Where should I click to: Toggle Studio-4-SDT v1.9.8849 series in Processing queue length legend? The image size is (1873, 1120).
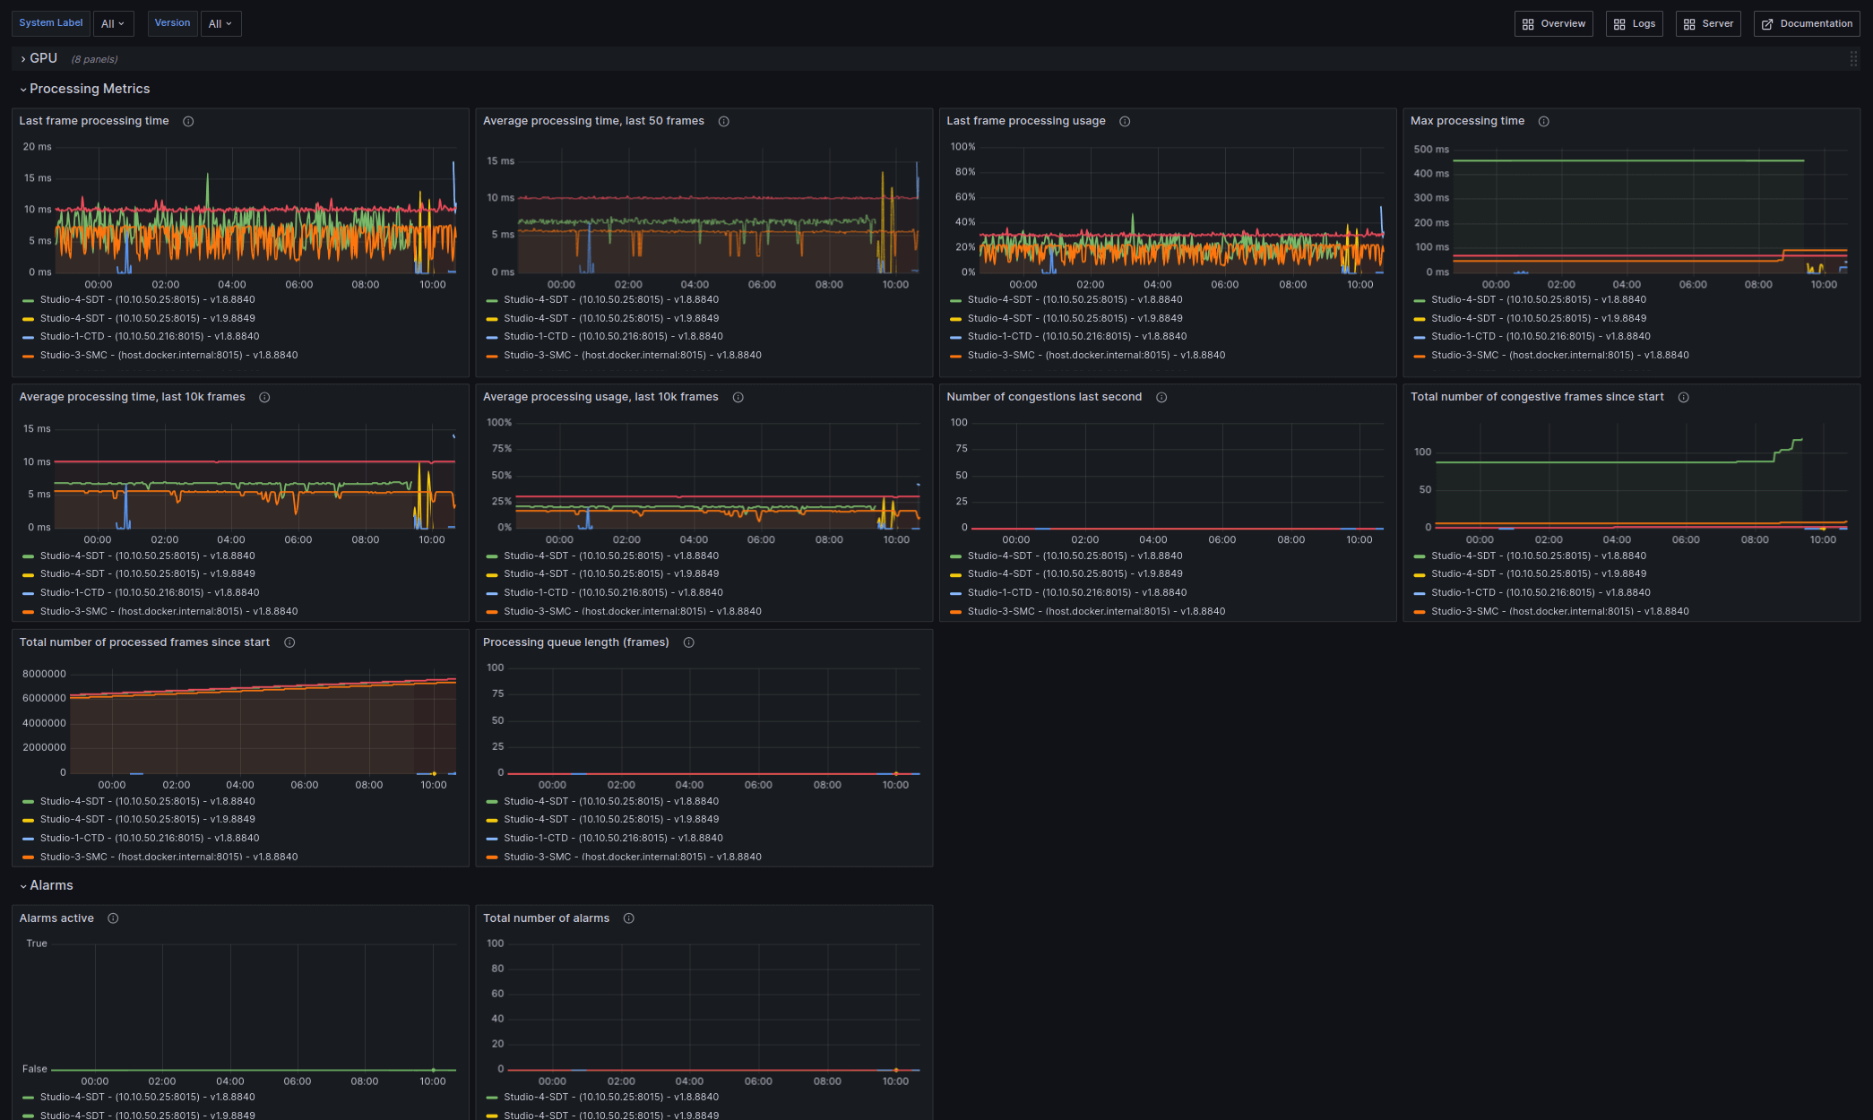tap(610, 820)
